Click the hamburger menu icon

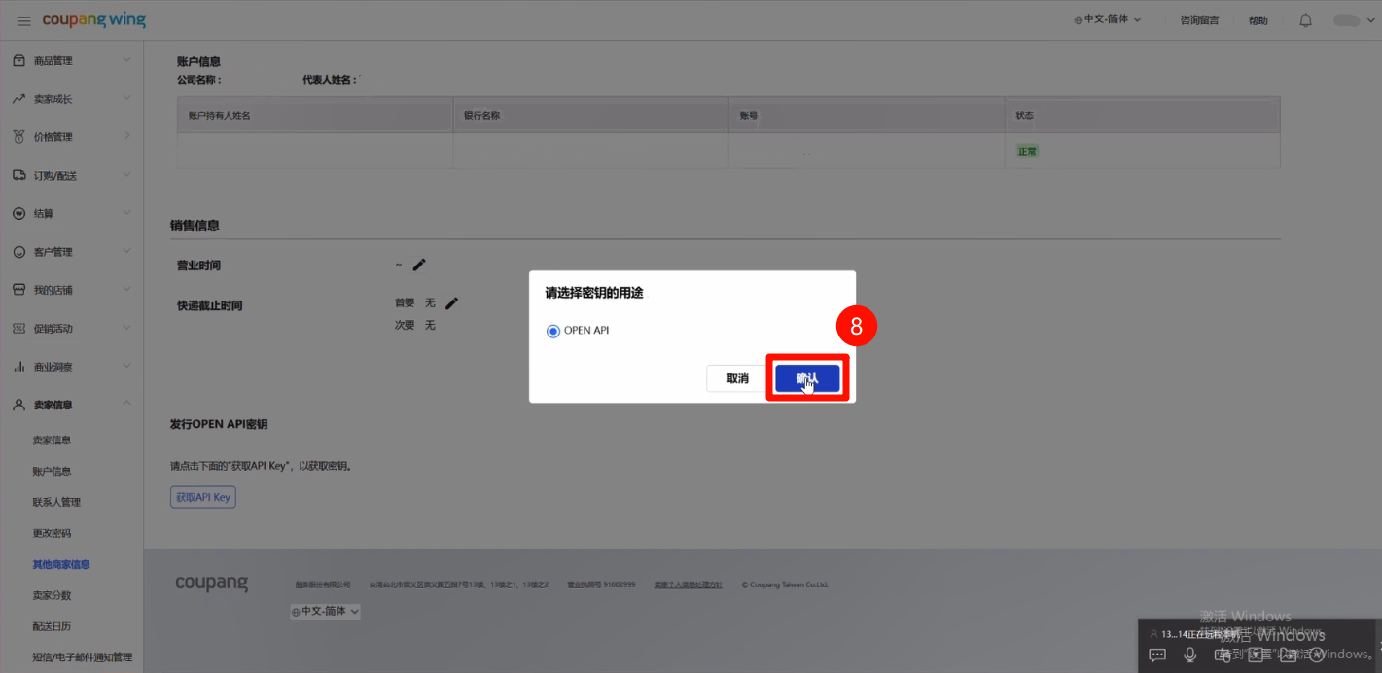23,21
